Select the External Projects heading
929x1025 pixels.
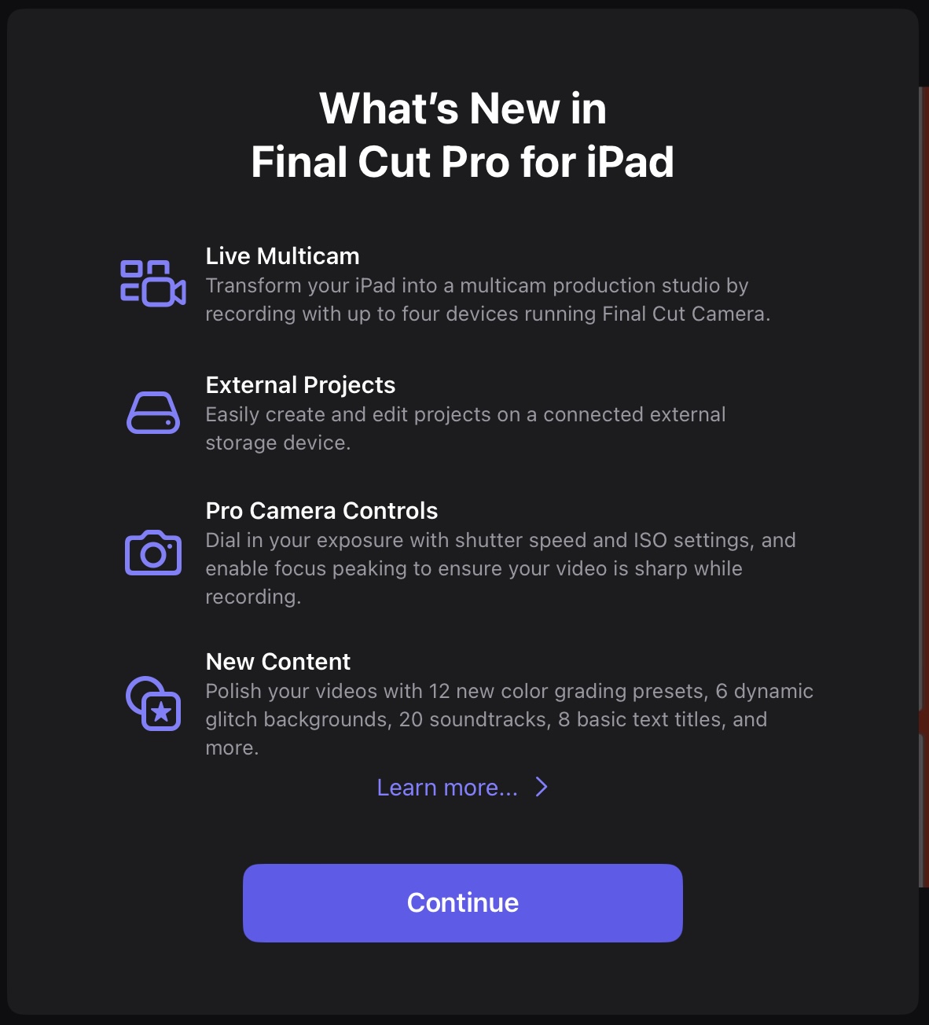[300, 385]
